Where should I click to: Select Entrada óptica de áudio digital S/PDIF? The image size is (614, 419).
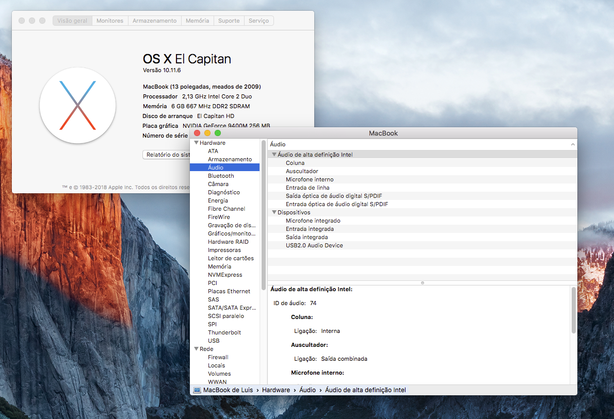(x=422, y=204)
